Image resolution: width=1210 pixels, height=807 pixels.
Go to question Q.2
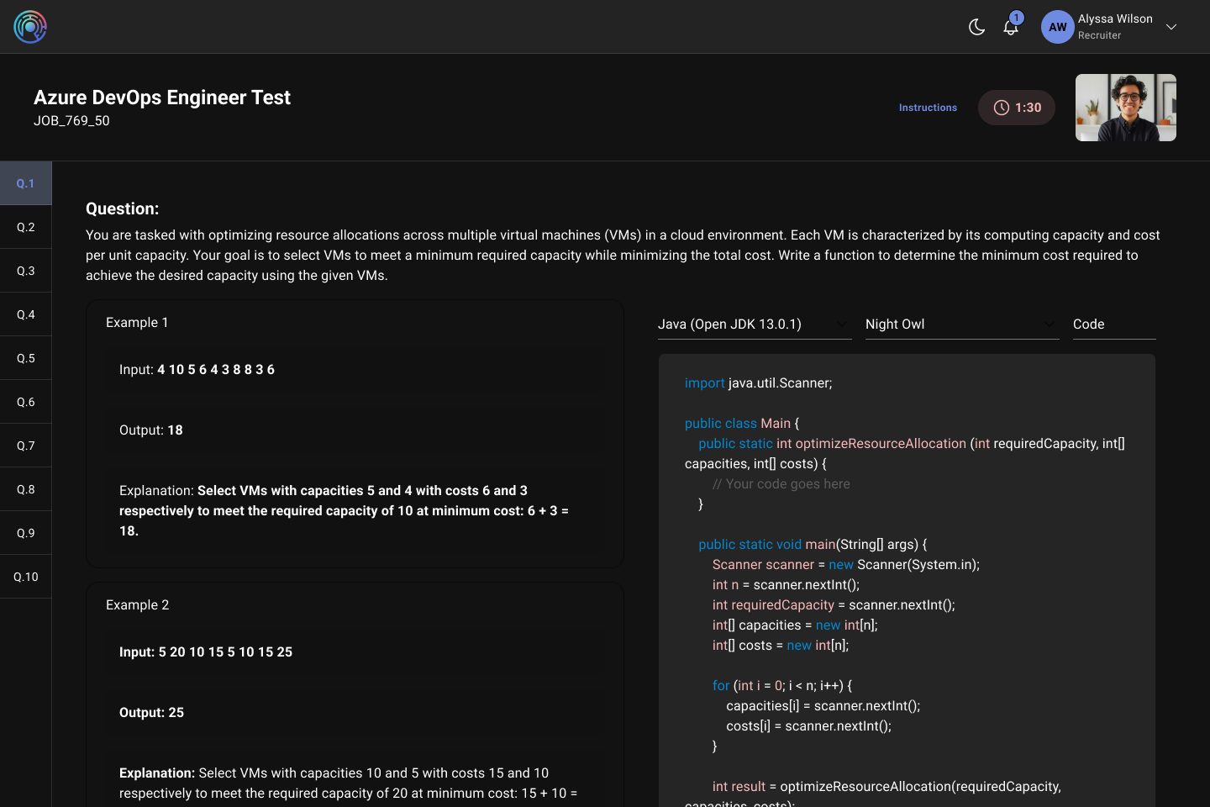[x=26, y=227]
